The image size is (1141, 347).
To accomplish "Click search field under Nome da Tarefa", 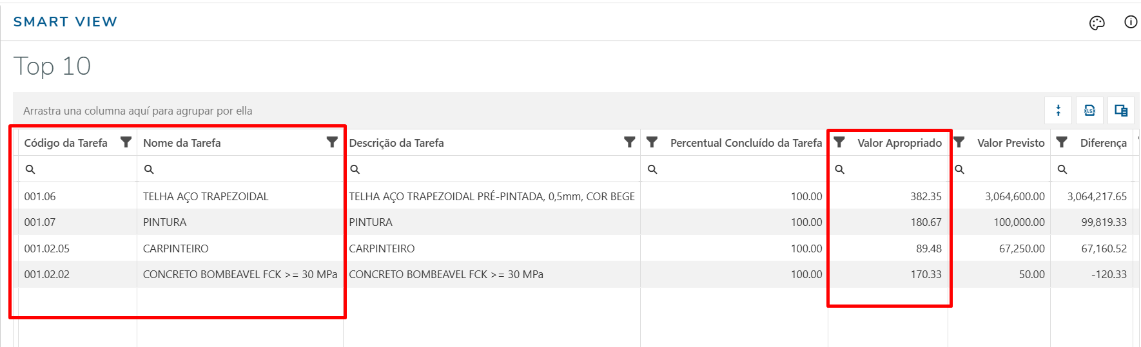I will (x=245, y=169).
